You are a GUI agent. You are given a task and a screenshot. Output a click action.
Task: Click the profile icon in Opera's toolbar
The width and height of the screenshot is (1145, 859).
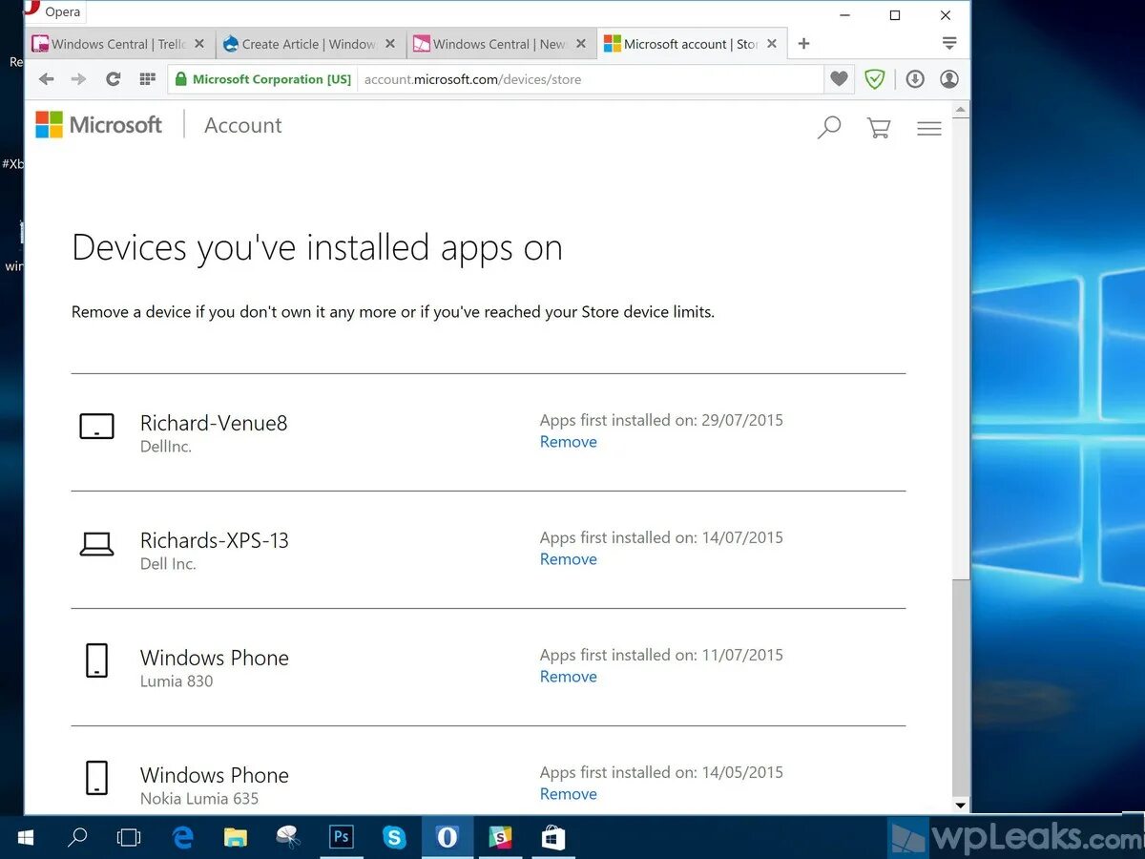(948, 79)
